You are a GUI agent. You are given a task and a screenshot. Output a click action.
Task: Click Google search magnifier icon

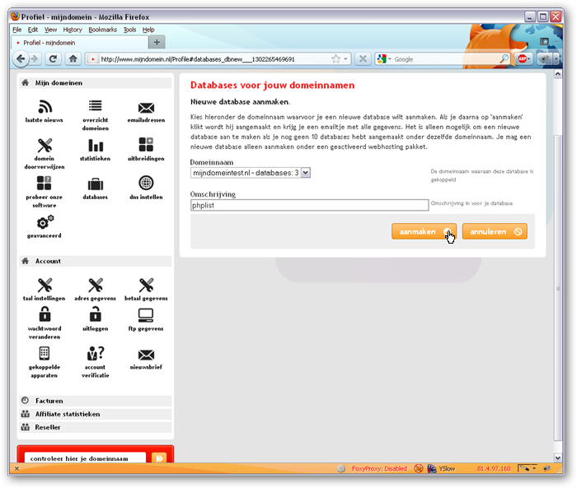pyautogui.click(x=504, y=58)
